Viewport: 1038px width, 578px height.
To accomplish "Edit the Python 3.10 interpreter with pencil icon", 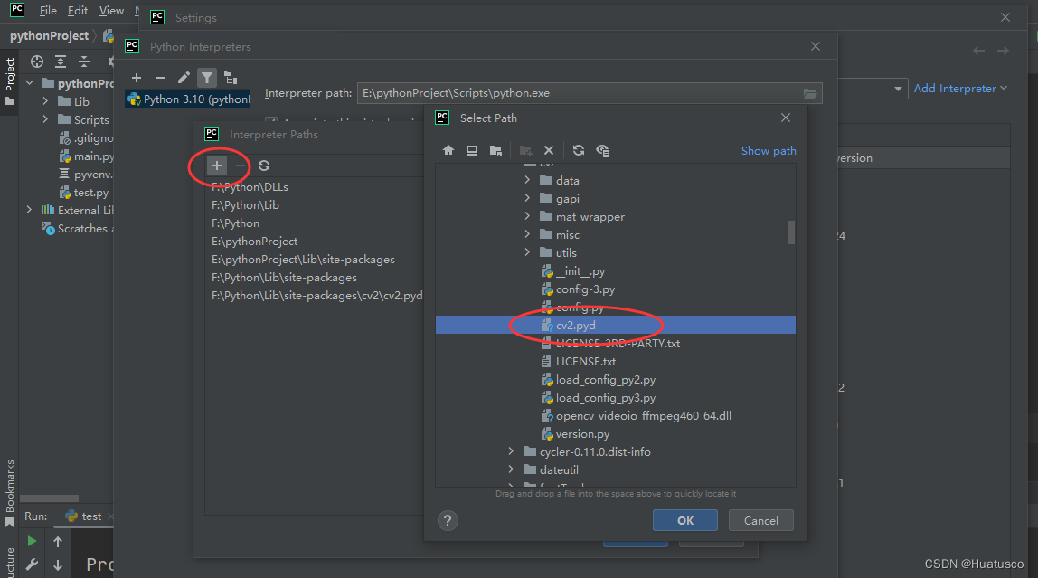I will (x=184, y=78).
